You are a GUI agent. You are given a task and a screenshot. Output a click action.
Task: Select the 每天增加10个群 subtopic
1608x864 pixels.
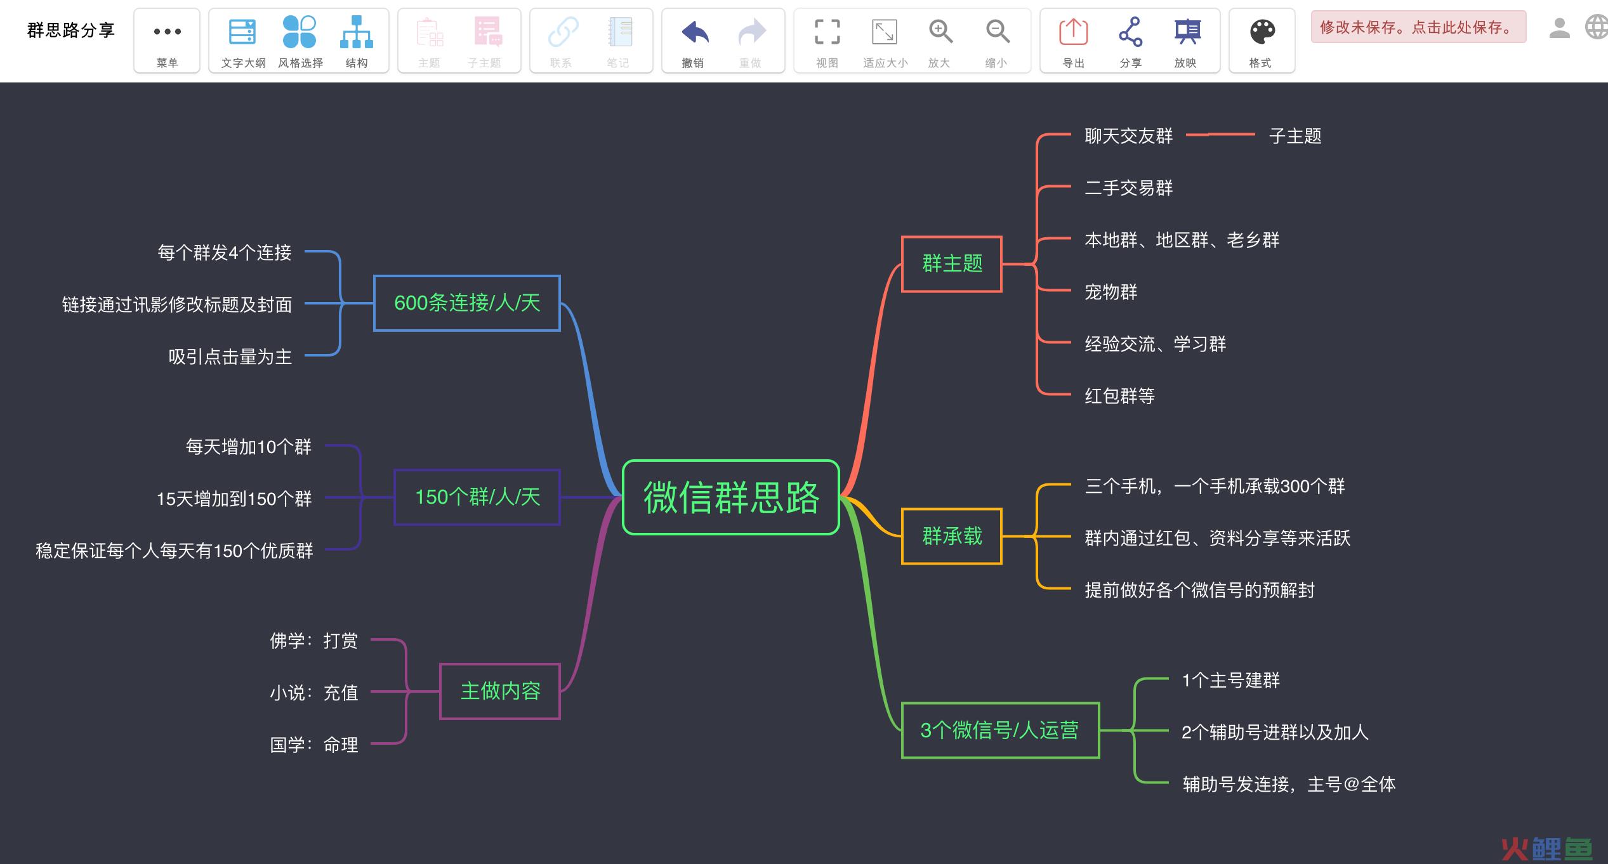[249, 447]
